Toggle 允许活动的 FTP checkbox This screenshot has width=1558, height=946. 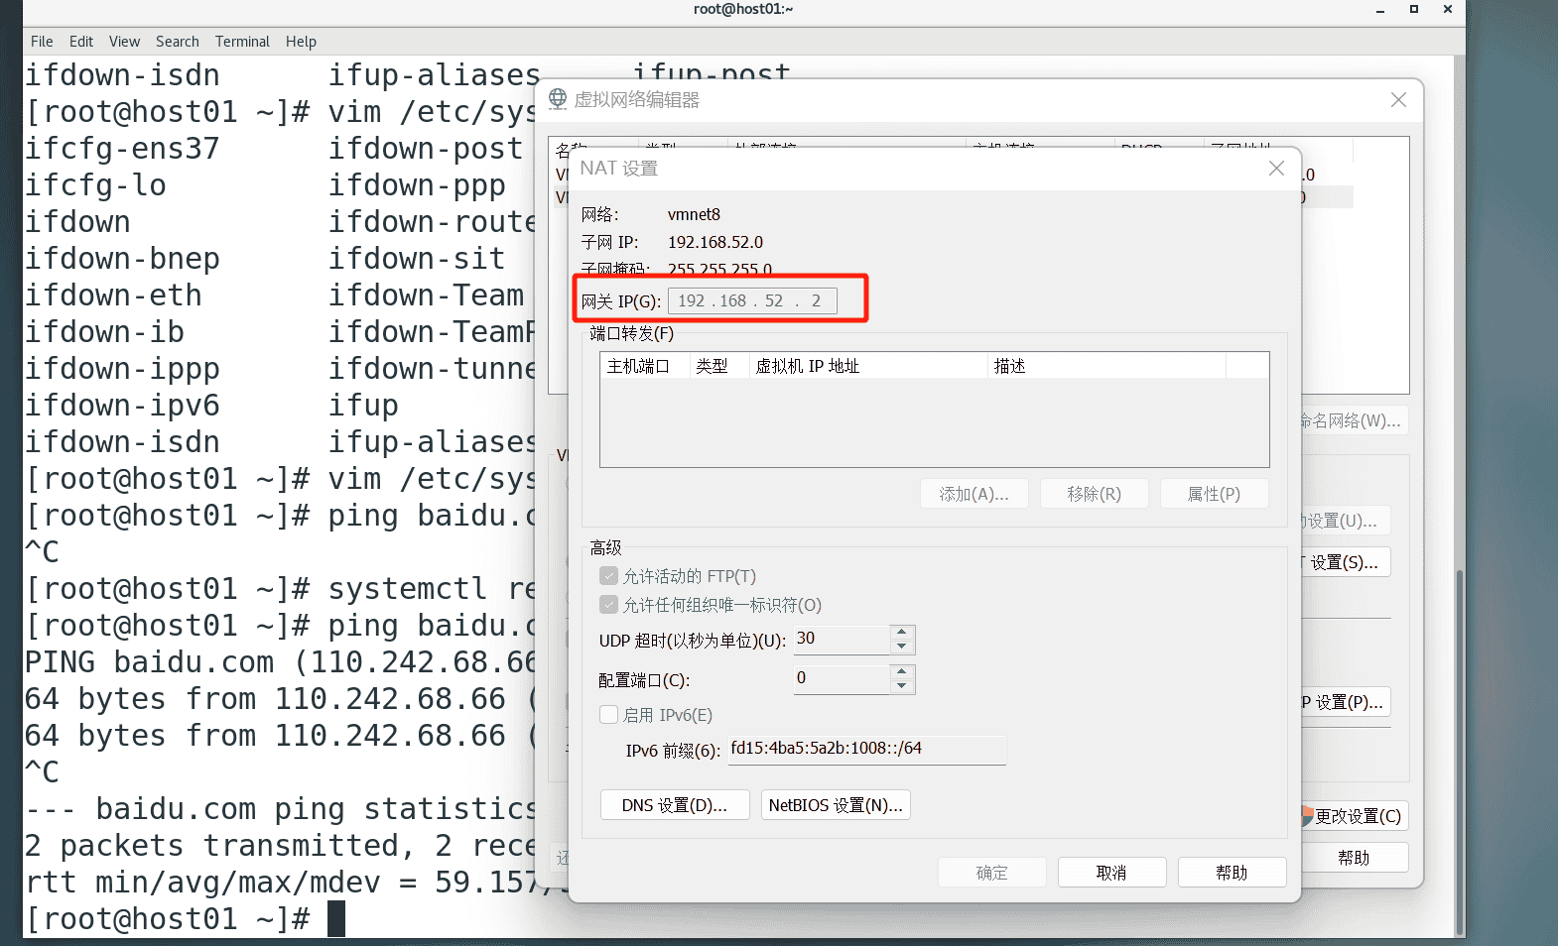pos(609,576)
